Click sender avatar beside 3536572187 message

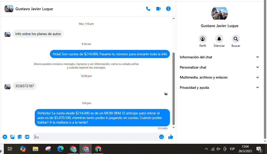click(x=7, y=87)
